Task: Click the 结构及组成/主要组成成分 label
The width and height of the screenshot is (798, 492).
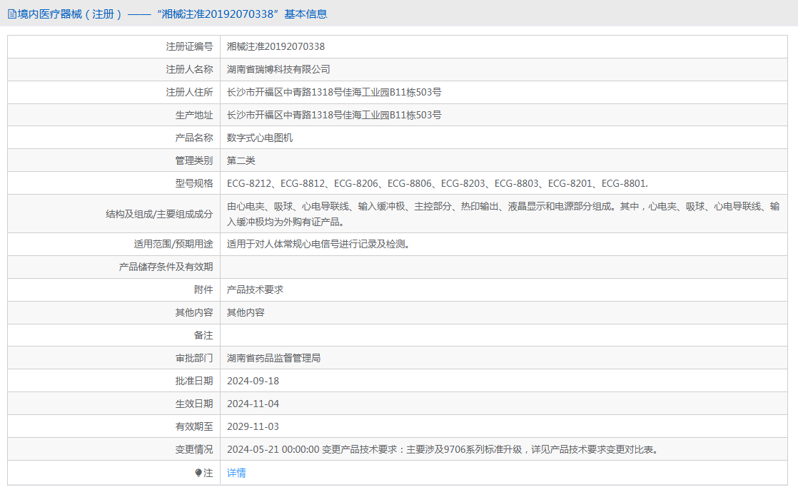Action: pyautogui.click(x=159, y=215)
